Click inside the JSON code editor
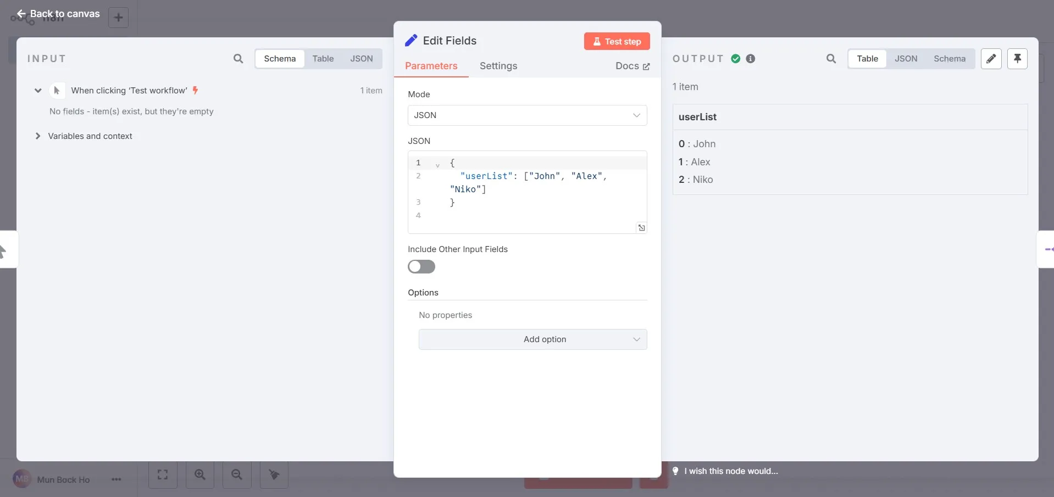1054x497 pixels. 528,192
